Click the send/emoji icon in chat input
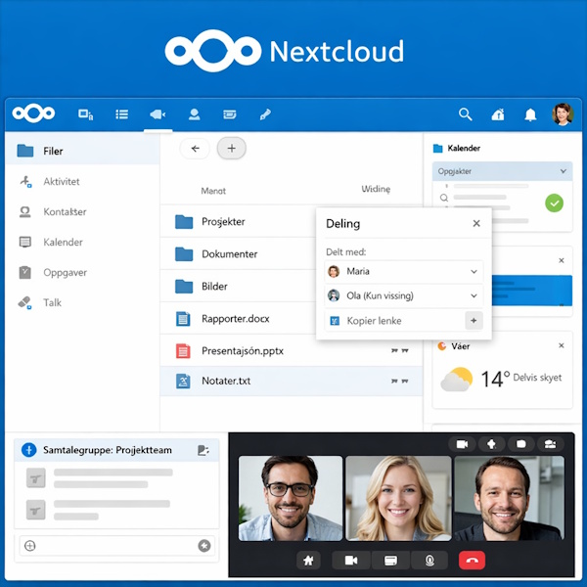This screenshot has width=587, height=587. coord(204,546)
